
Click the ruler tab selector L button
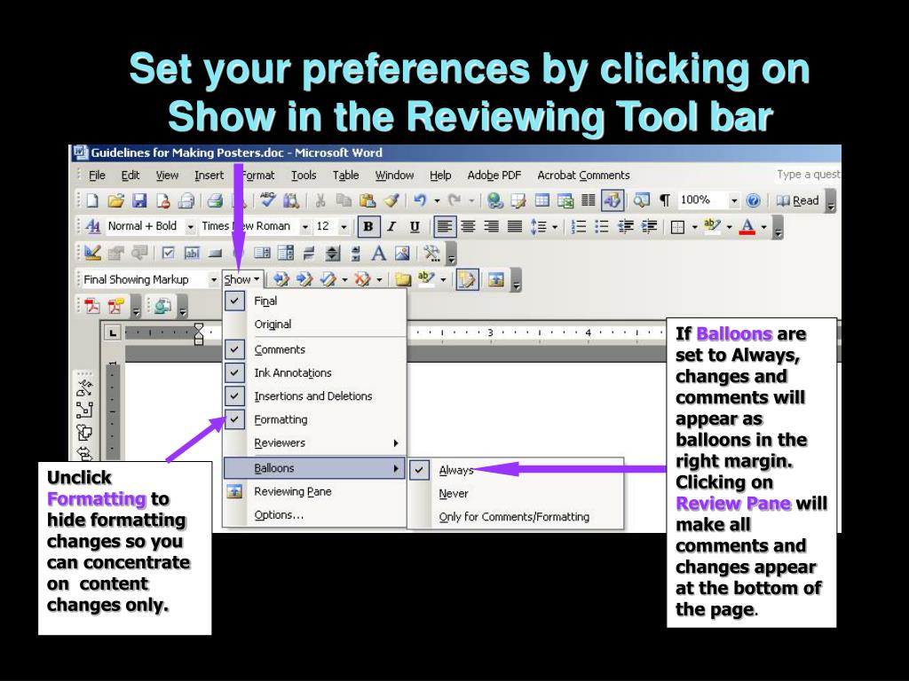click(x=113, y=333)
